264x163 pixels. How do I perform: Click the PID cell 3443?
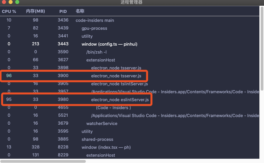[x=63, y=44]
